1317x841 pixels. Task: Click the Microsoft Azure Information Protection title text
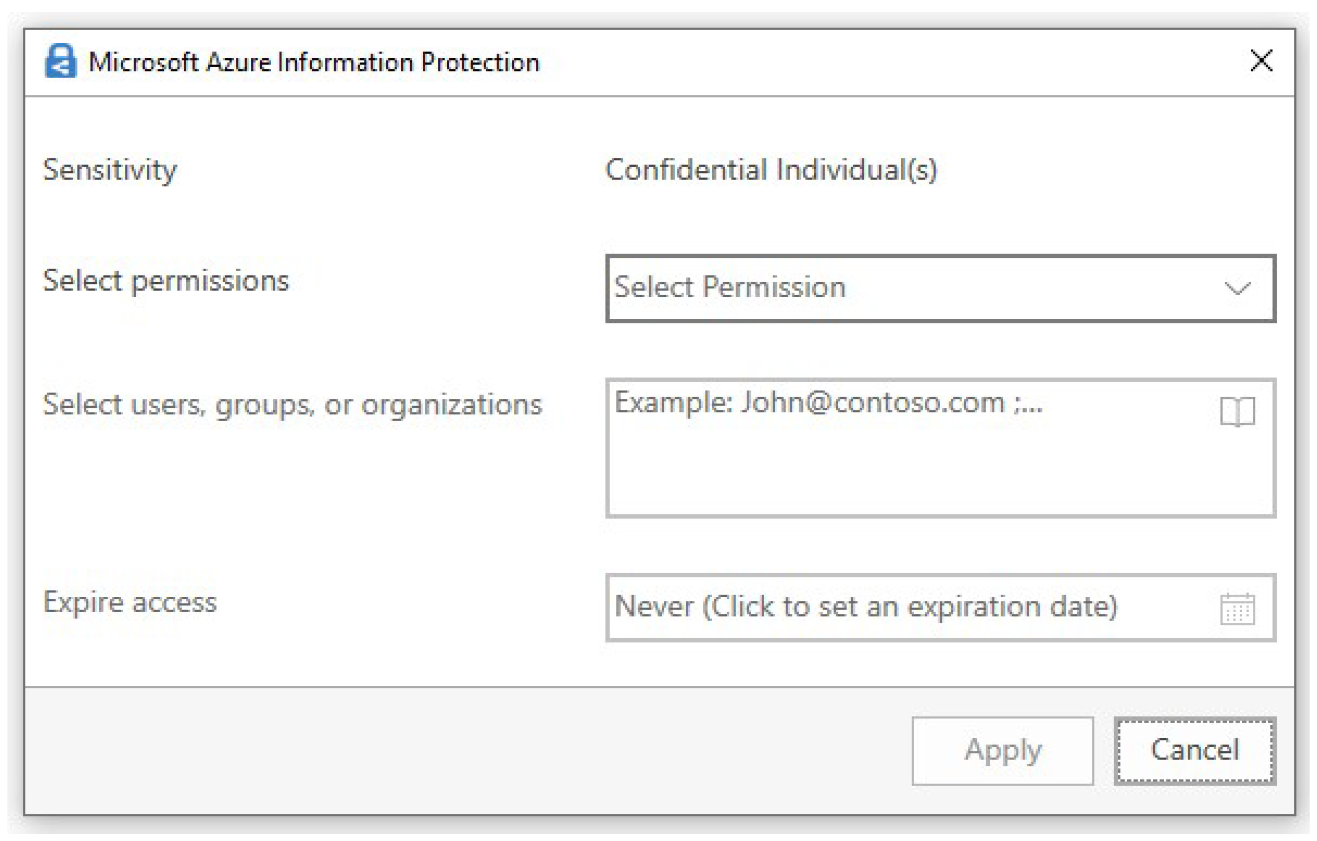pyautogui.click(x=314, y=62)
